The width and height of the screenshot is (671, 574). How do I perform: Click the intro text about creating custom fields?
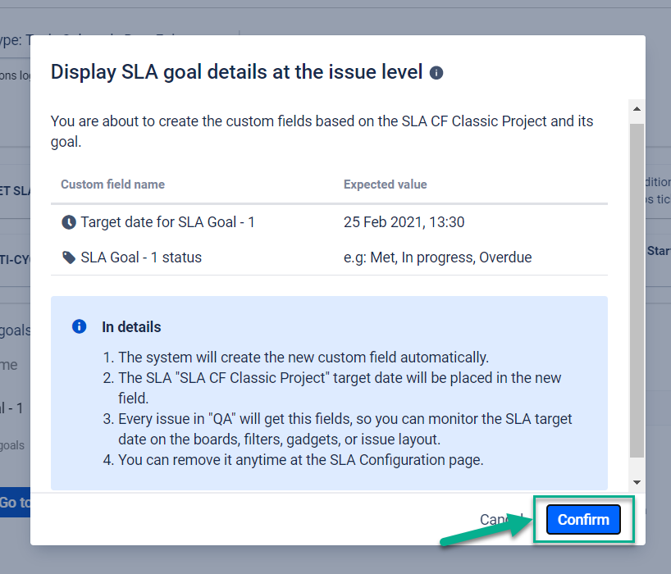point(322,130)
